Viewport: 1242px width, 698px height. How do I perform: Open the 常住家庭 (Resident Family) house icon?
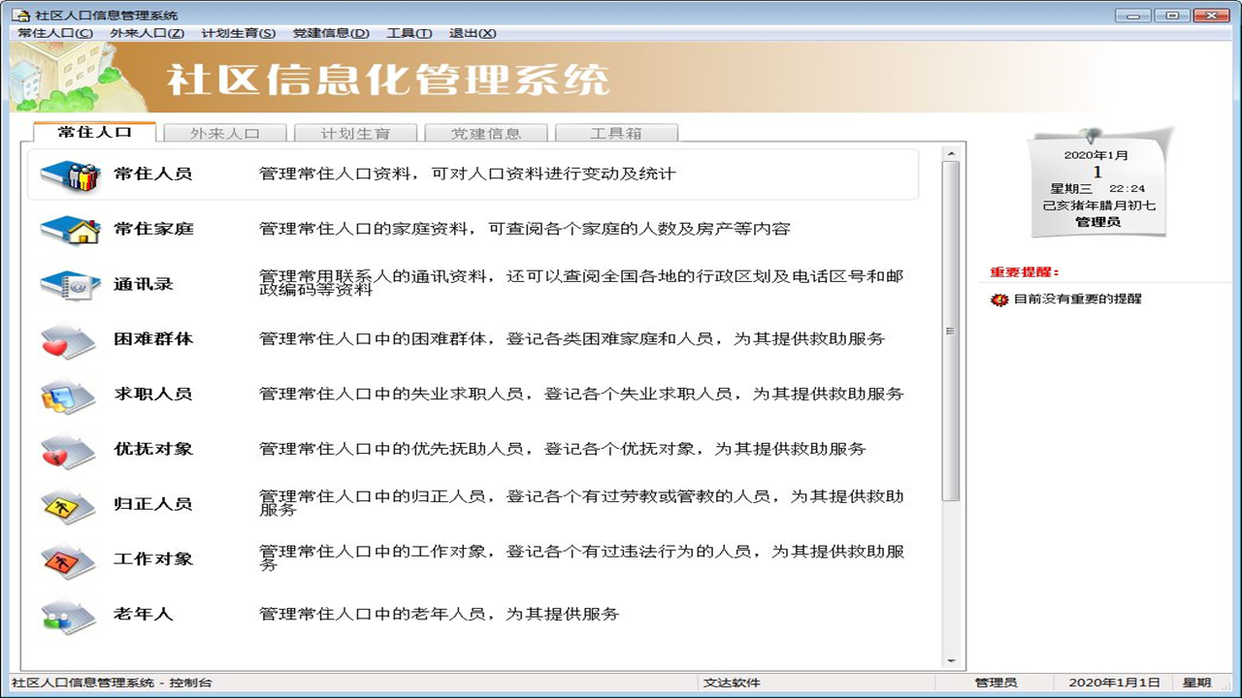point(66,231)
